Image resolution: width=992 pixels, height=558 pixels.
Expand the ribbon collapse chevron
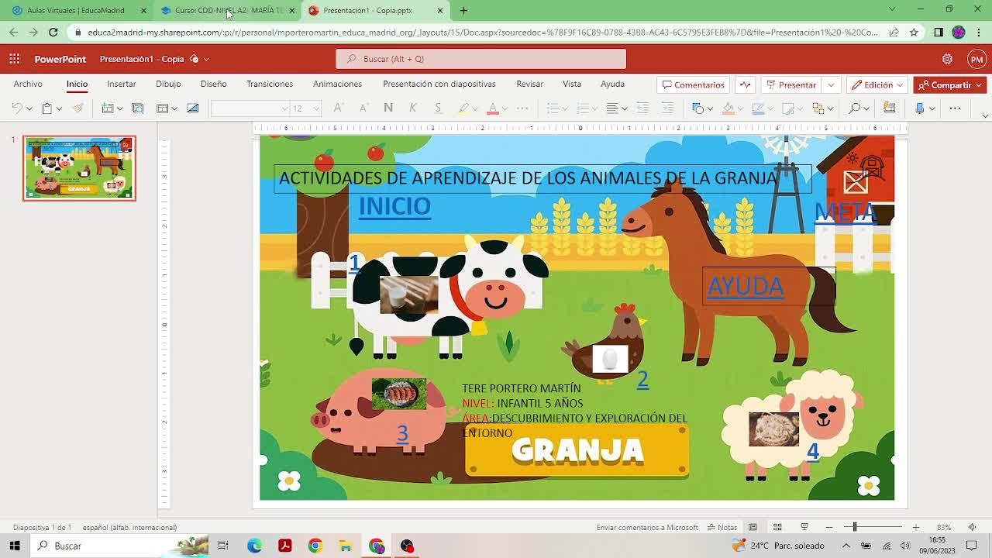click(x=985, y=116)
